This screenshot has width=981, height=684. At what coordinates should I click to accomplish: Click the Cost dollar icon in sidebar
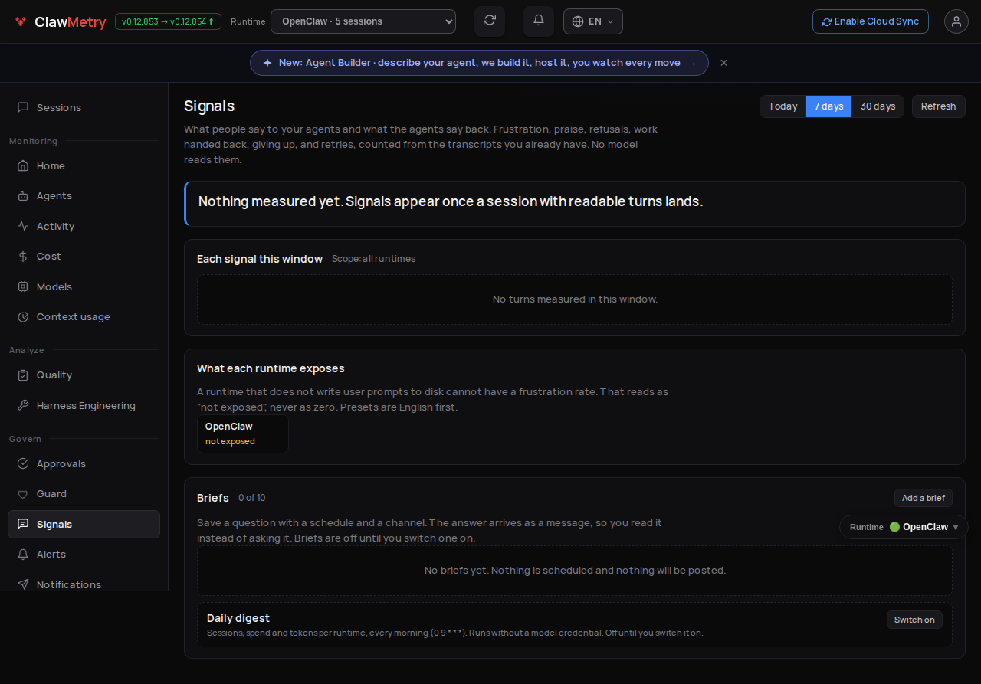point(23,257)
